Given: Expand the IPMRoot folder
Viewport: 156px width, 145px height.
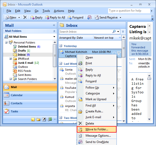Looking at the screenshot, I should click(x=10, y=59).
